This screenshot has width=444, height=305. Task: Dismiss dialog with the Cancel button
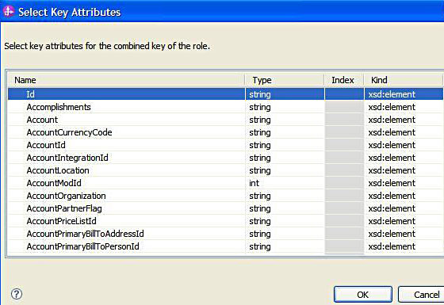point(422,295)
